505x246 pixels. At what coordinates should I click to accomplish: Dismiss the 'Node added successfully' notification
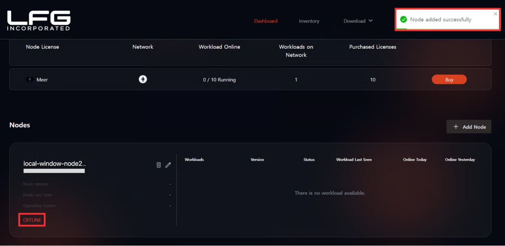point(495,14)
